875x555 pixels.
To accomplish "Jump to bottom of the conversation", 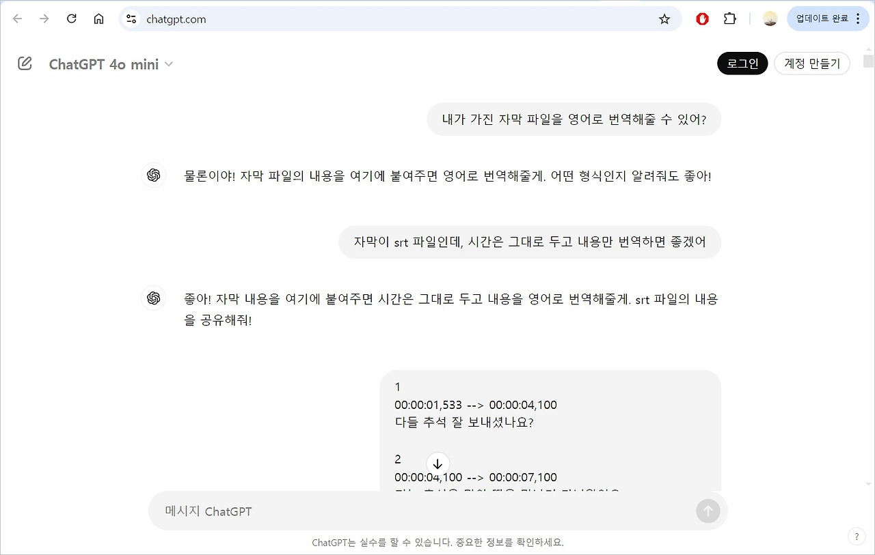I will [x=438, y=464].
